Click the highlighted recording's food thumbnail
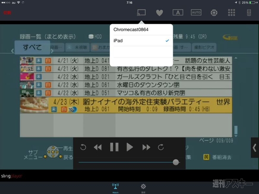This screenshot has height=194, width=259. [34, 105]
